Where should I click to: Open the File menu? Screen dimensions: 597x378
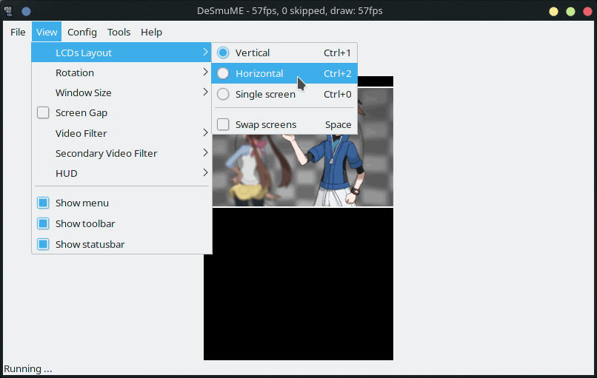pos(18,32)
